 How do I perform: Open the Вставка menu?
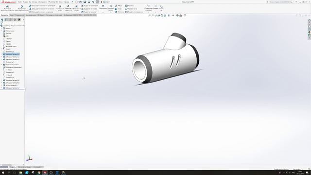[35, 2]
